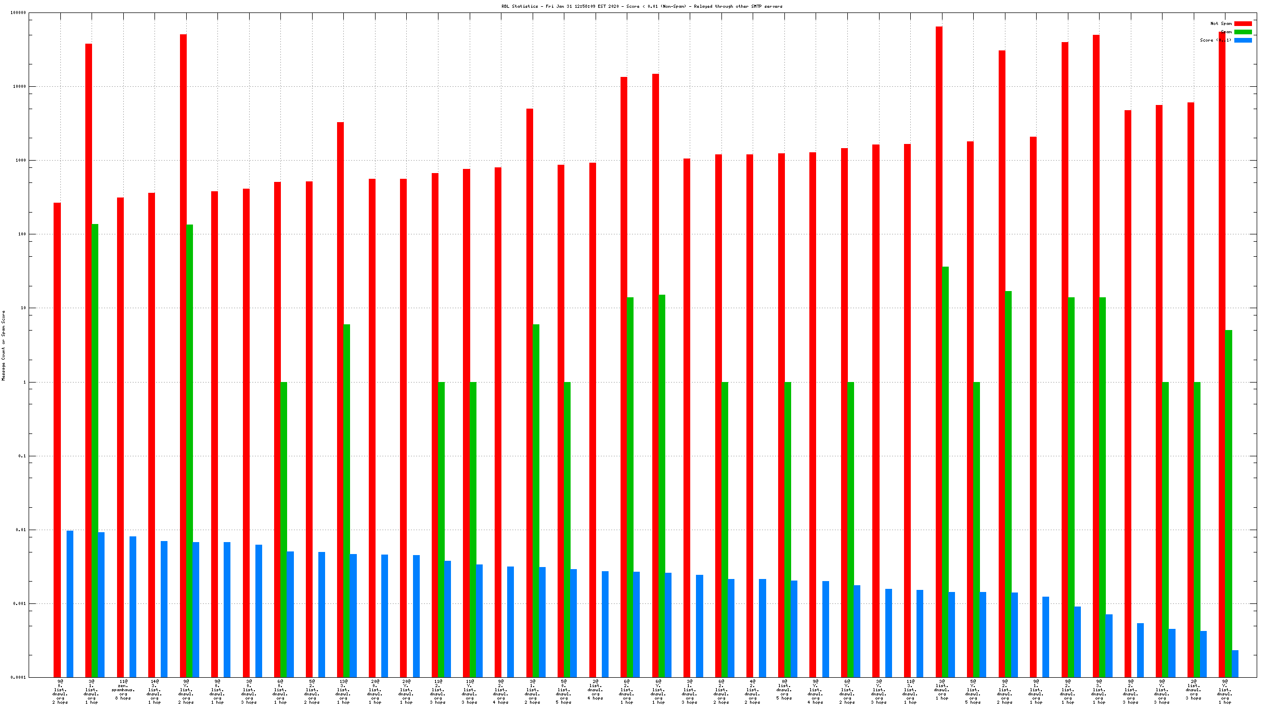Click the 100000 y-axis tick label
The height and width of the screenshot is (711, 1265).
(x=18, y=13)
